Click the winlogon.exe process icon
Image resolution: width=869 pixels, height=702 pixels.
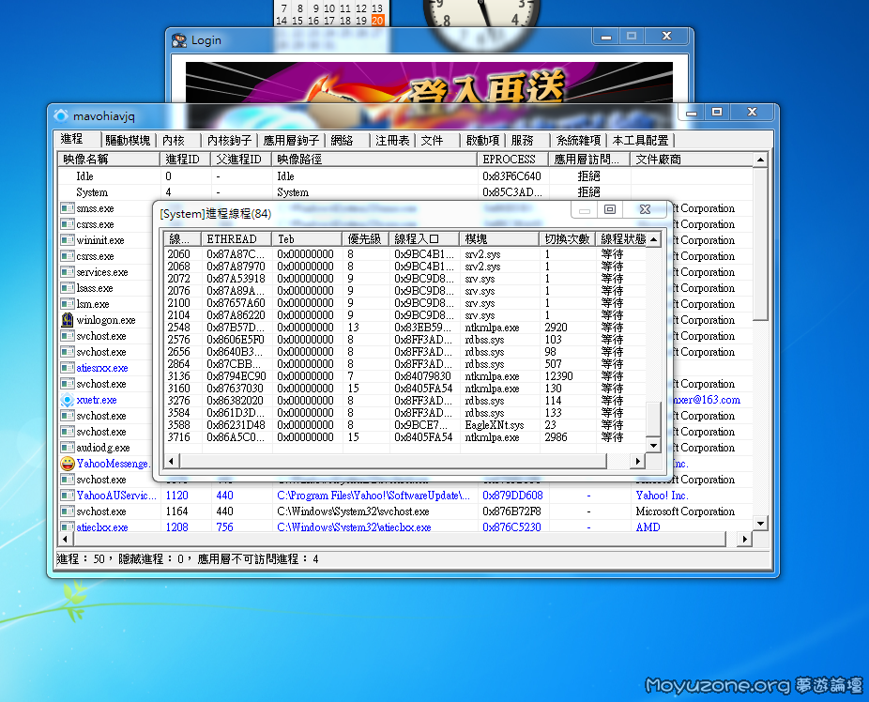[68, 320]
